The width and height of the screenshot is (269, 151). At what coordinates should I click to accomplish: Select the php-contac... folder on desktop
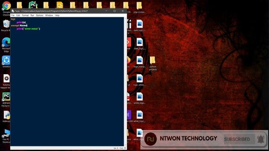click(140, 8)
